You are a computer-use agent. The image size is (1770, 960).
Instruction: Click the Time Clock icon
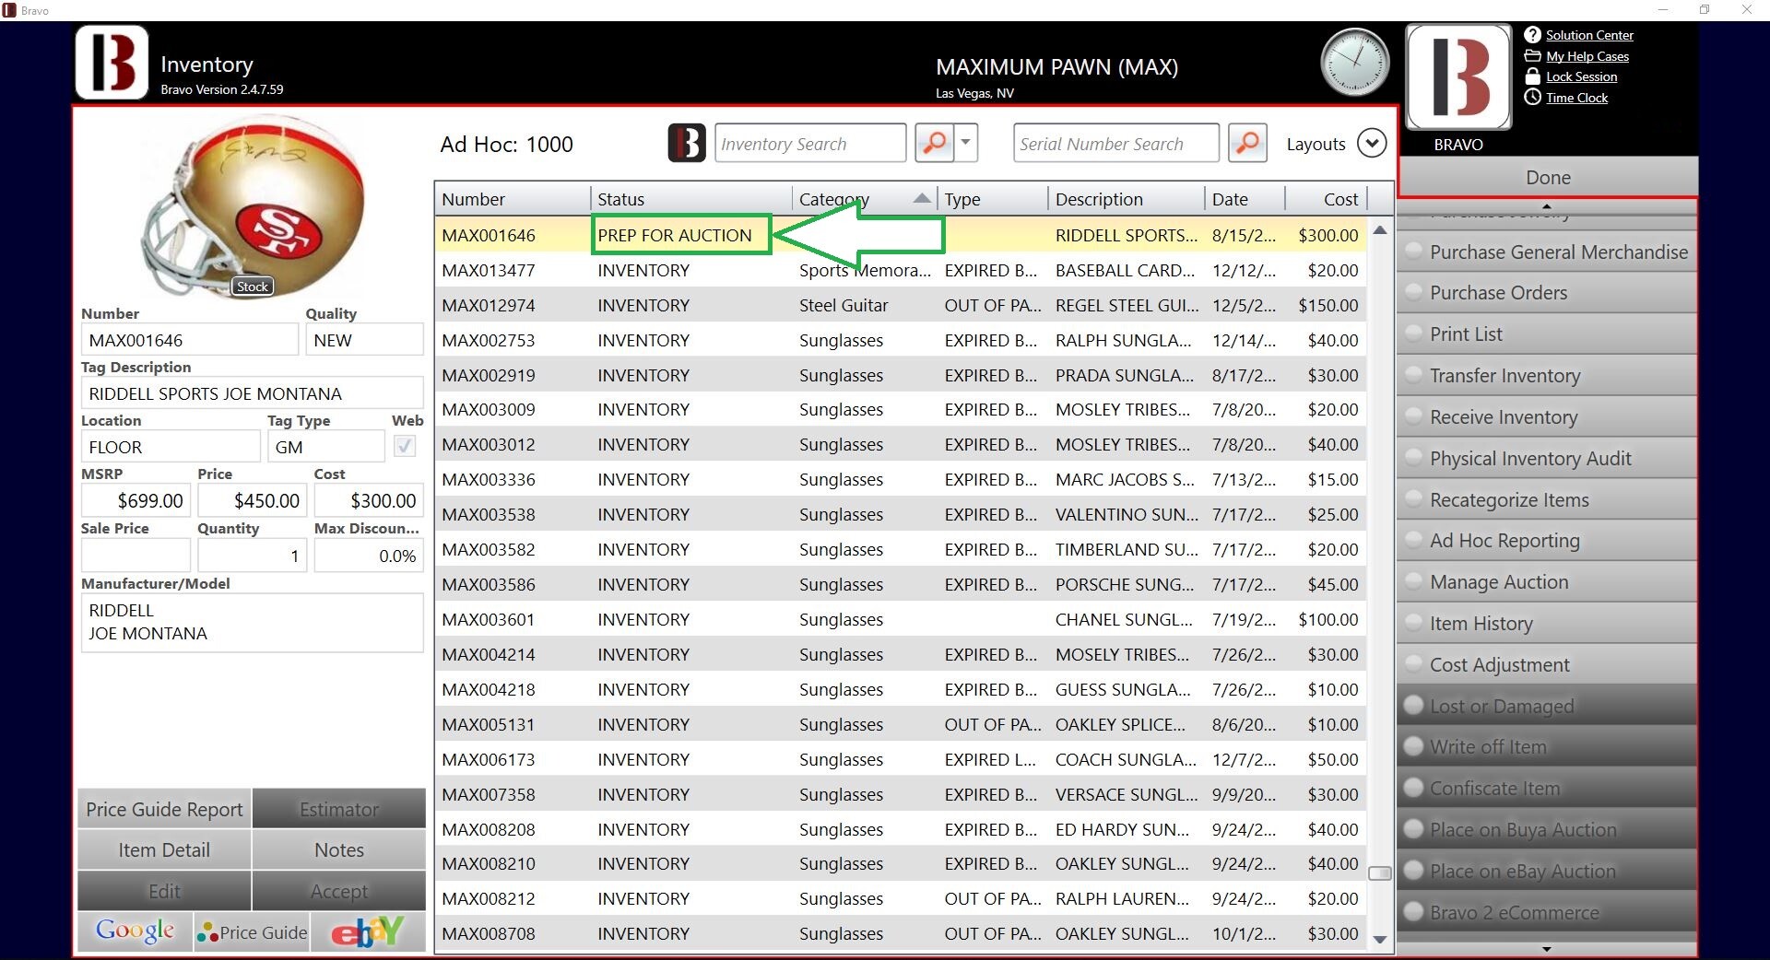click(x=1532, y=98)
